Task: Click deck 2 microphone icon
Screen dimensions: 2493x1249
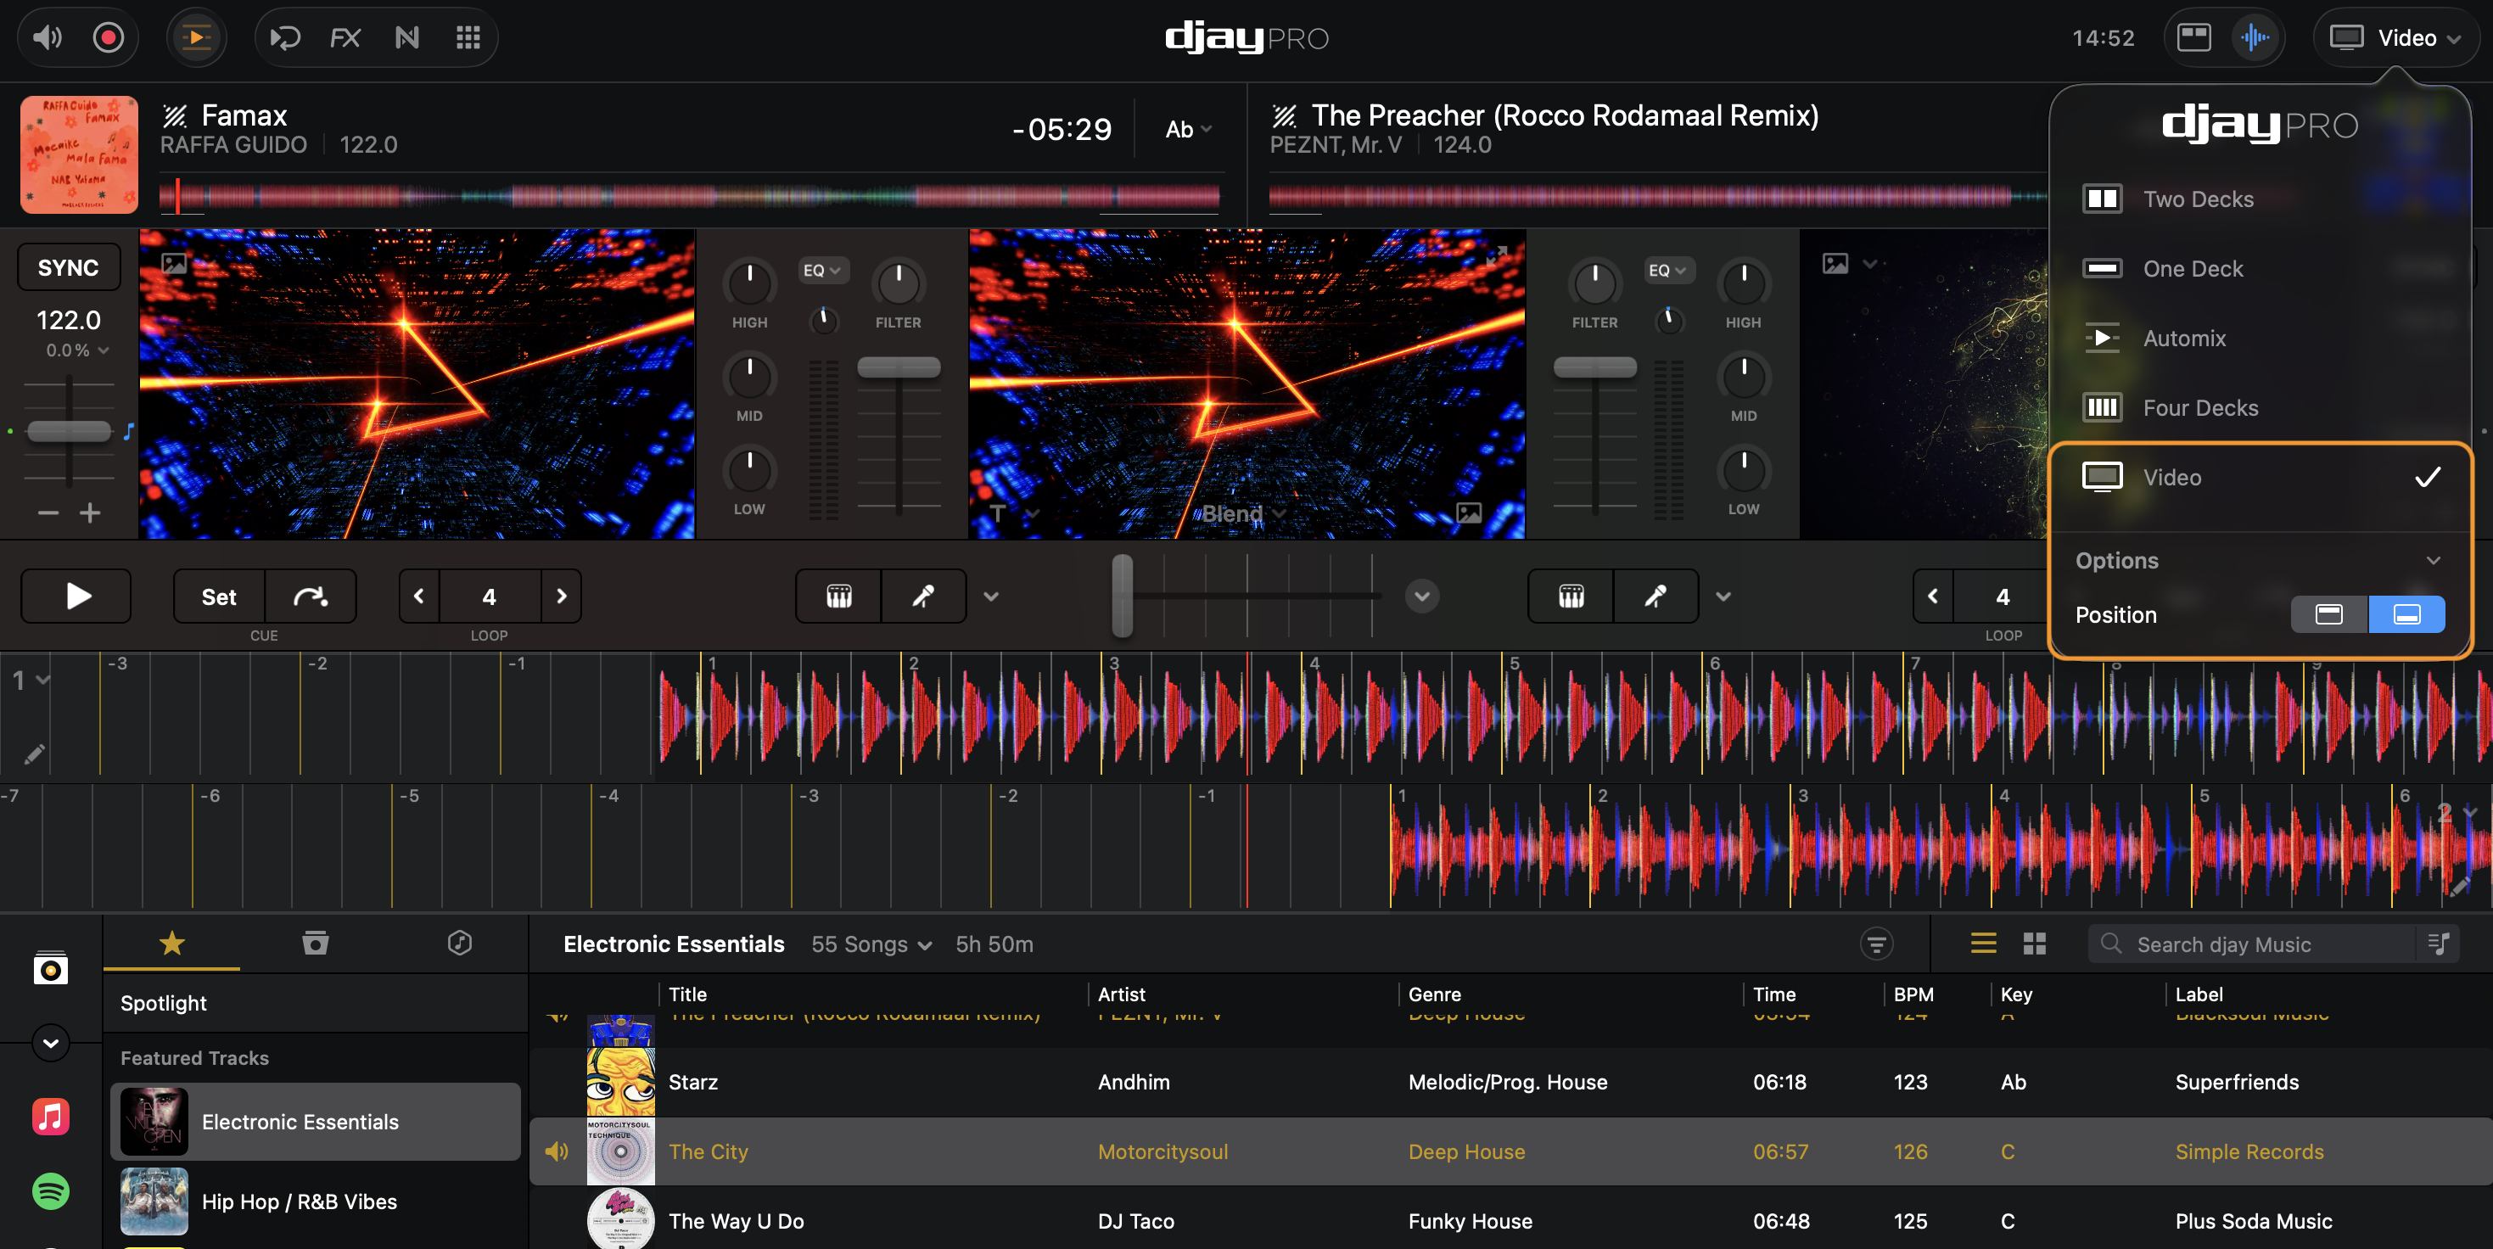Action: pyautogui.click(x=1655, y=596)
